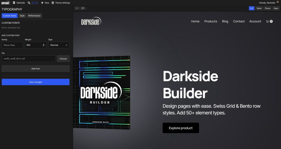Click the Open preview button
Viewport: 281px width, 149px height.
(276, 8)
